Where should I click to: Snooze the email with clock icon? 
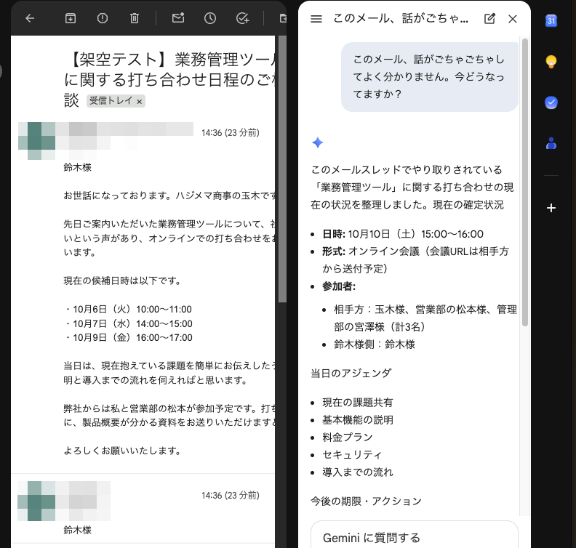click(210, 18)
